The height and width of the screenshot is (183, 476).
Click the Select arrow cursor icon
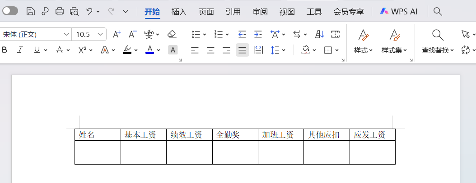465,34
